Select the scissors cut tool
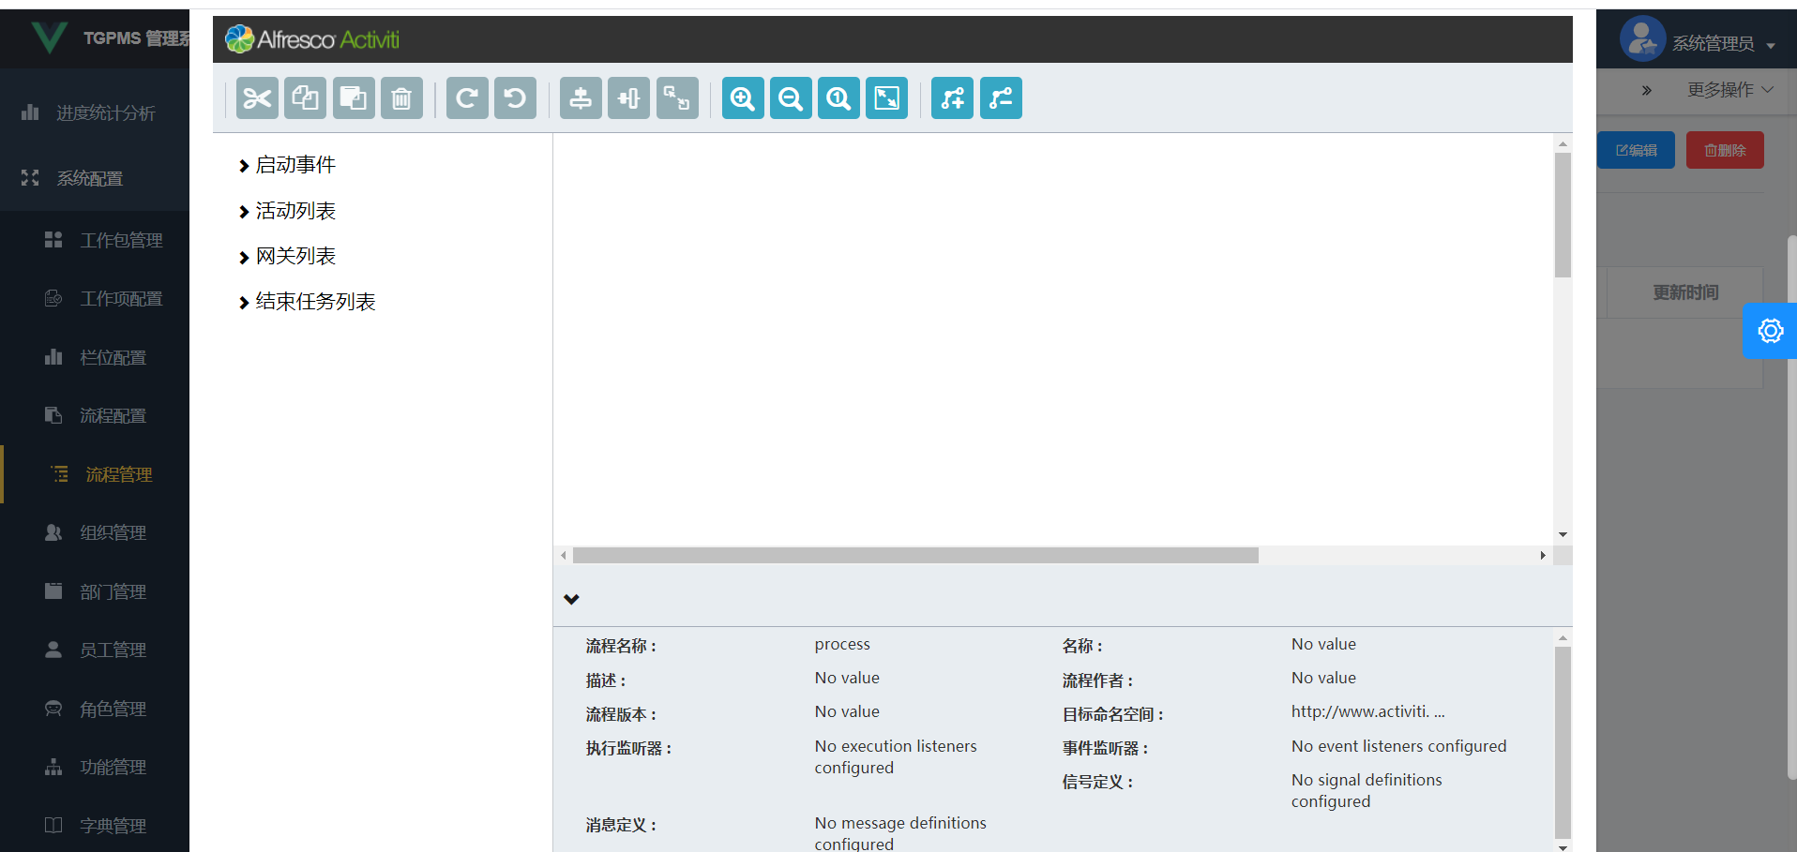The width and height of the screenshot is (1797, 852). 256,97
